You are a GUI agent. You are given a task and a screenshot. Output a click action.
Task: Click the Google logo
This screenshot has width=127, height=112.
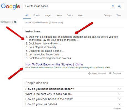tap(10, 6)
